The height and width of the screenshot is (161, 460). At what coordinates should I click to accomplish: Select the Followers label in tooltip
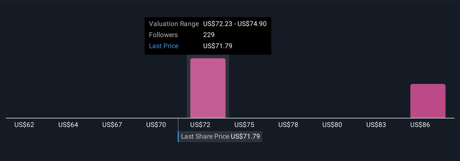[x=163, y=35]
